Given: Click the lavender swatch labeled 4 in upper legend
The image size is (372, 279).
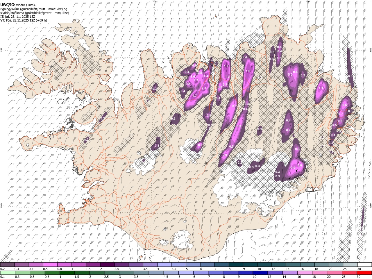Looking at the screenshot, I should pyautogui.click(x=164, y=265).
